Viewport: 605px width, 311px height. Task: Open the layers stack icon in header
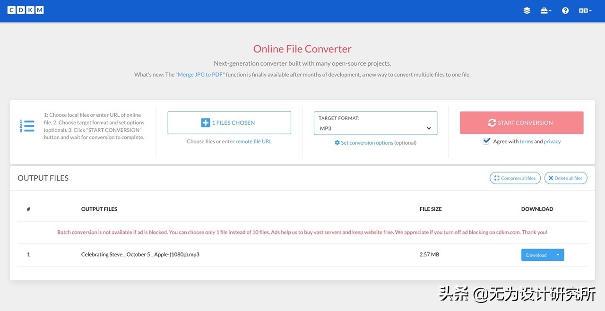click(x=527, y=10)
